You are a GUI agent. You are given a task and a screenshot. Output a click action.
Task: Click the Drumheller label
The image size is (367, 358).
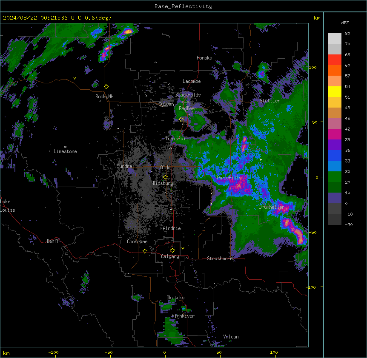click(272, 207)
